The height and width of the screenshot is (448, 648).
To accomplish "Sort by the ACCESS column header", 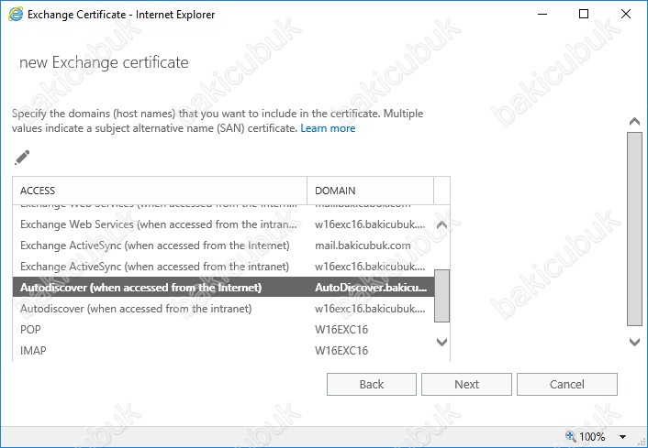I will click(x=160, y=191).
